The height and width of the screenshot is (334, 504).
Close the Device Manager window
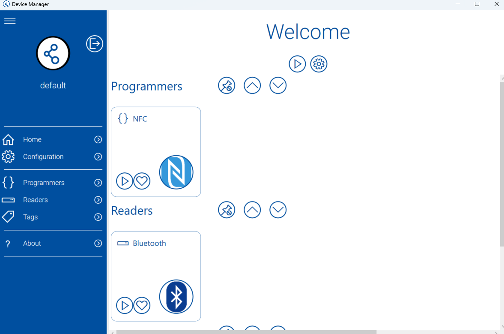pos(496,4)
